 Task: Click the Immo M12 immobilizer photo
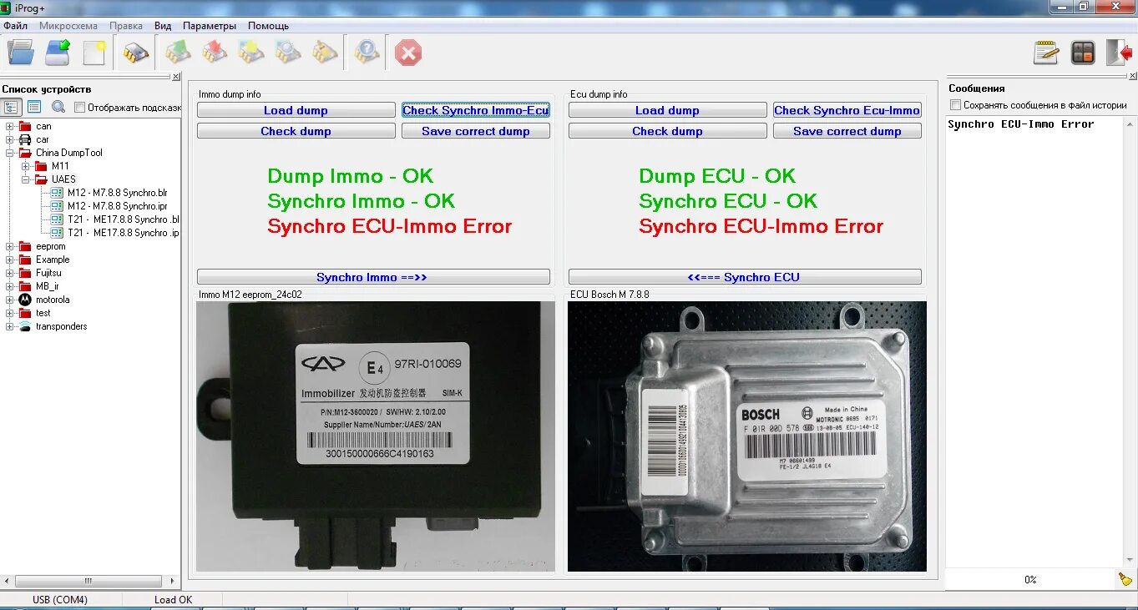(x=376, y=436)
